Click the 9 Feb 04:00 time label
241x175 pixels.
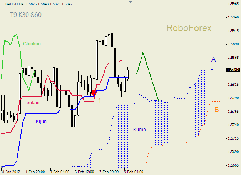coord(134,172)
